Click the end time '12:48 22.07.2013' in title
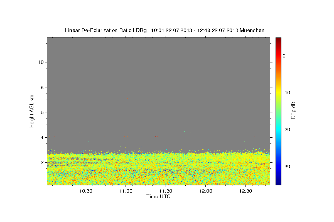 218,30
